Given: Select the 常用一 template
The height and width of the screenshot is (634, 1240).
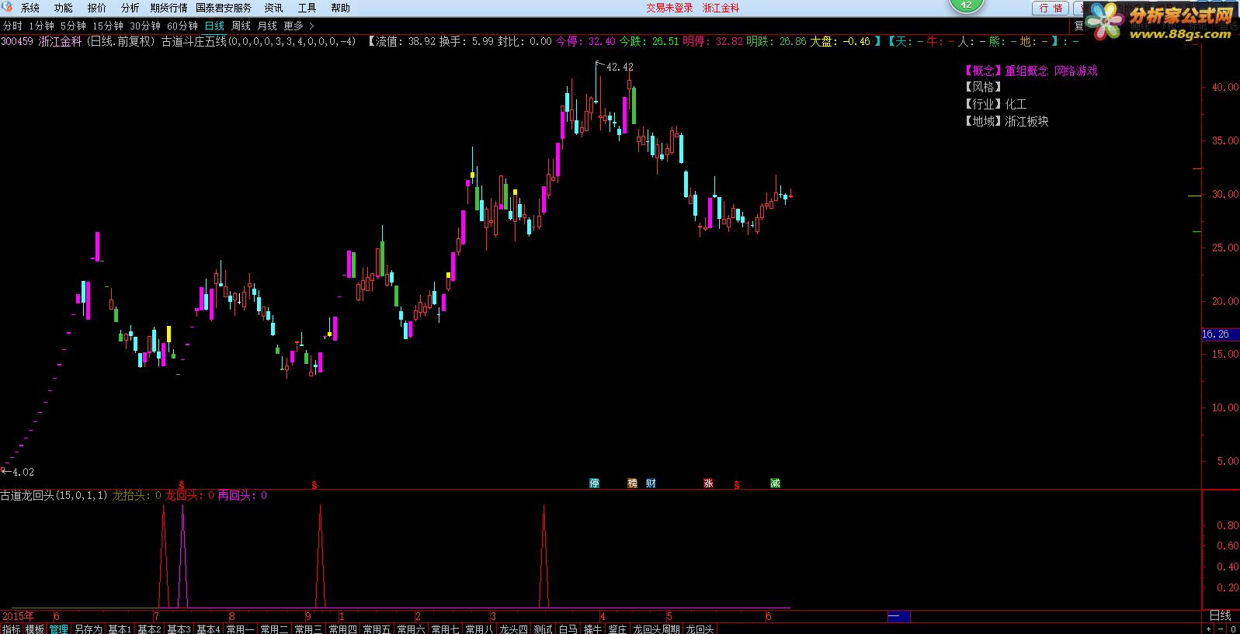Looking at the screenshot, I should (240, 629).
